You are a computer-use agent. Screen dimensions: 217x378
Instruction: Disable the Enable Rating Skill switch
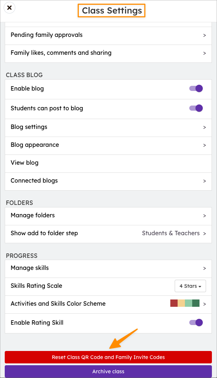pos(196,322)
